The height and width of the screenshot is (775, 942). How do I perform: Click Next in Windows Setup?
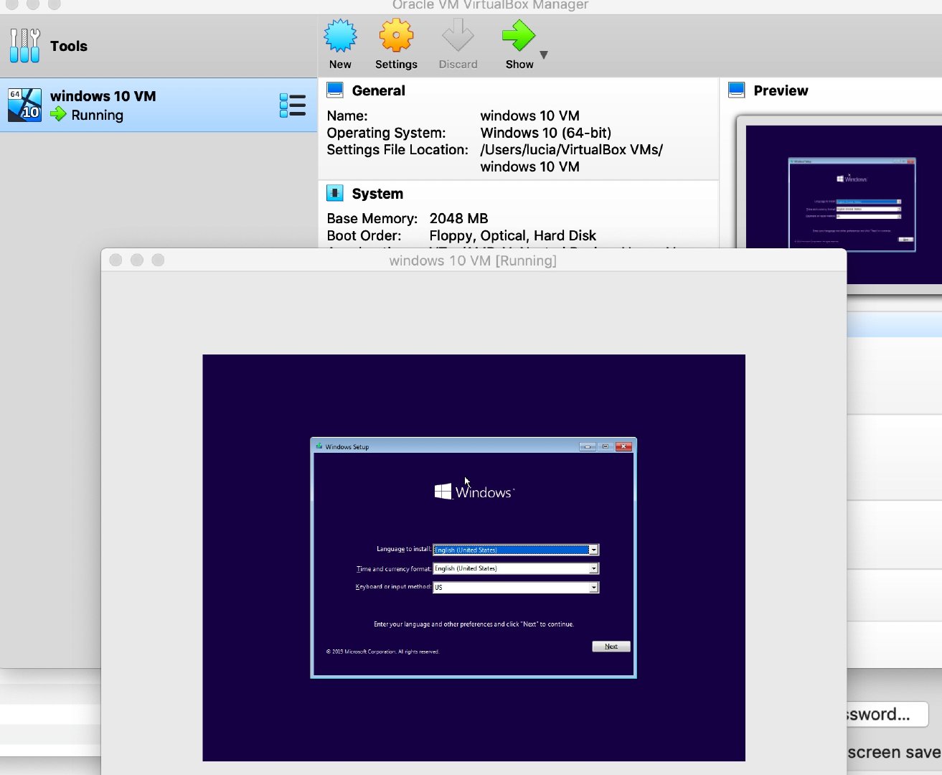611,647
